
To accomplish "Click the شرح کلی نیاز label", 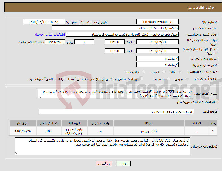I will [206, 94].
